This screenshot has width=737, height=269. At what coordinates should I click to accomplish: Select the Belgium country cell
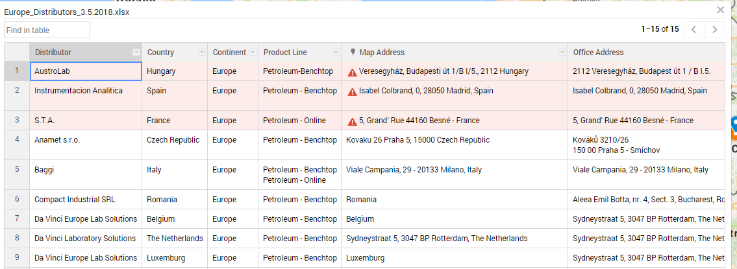pos(175,219)
